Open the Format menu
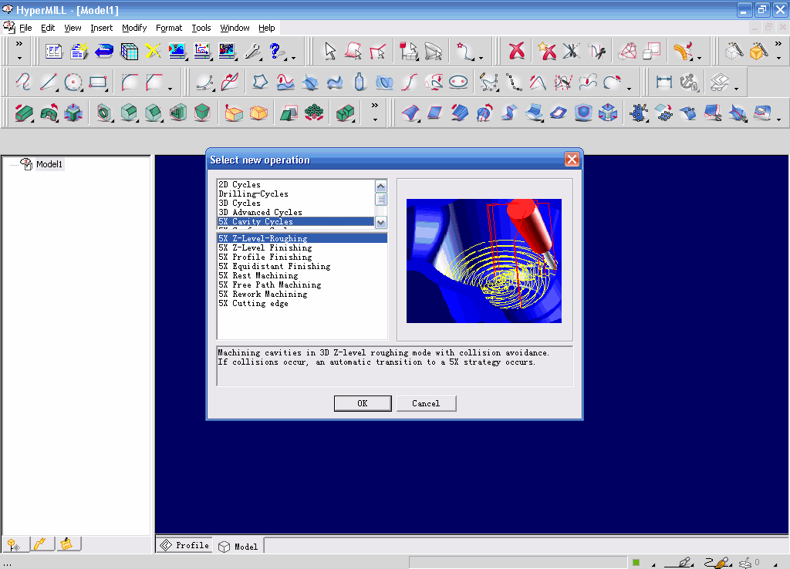Screen dimensions: 790x569 169,28
